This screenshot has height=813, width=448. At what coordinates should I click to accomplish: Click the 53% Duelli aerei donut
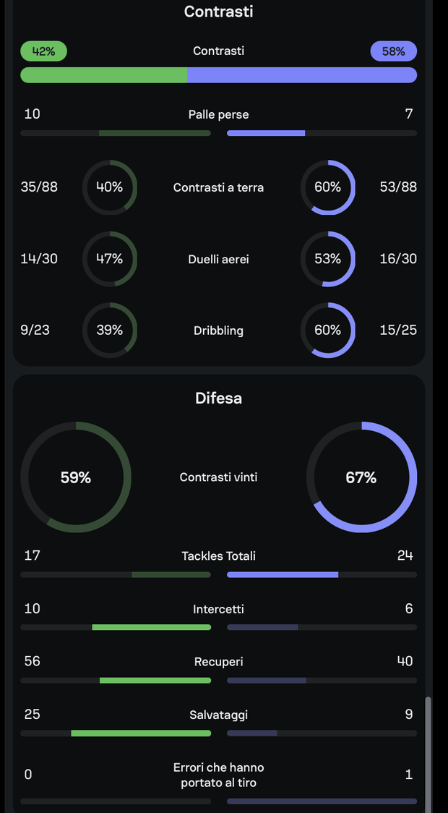327,259
